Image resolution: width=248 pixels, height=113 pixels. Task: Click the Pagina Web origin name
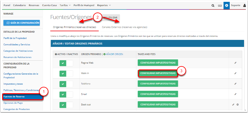(x=87, y=63)
